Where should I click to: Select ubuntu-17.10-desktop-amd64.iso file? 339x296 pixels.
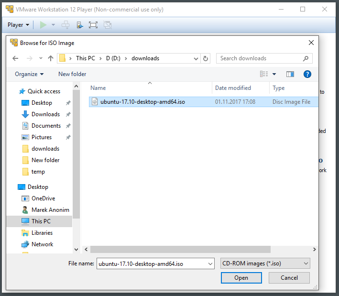point(203,102)
